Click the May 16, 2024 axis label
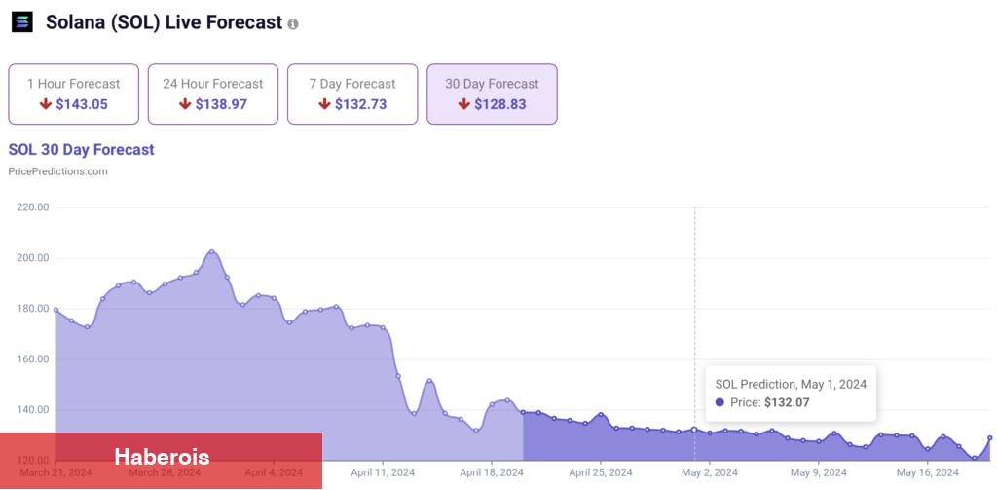The image size is (997, 490). pos(927,472)
